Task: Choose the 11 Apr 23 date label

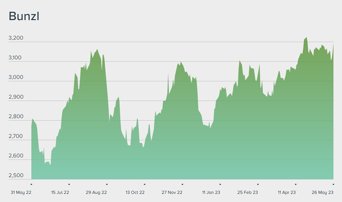Action: (x=287, y=192)
